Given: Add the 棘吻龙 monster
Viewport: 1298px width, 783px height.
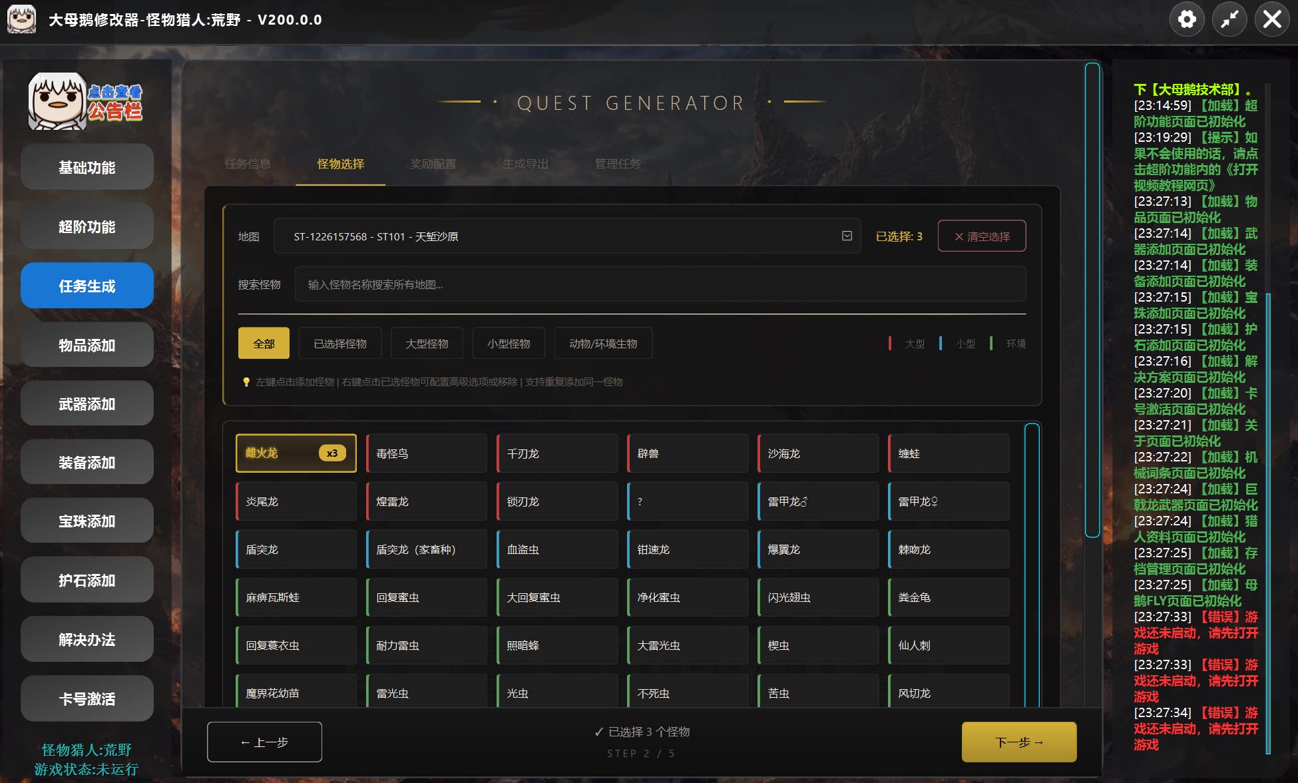Looking at the screenshot, I should click(x=949, y=549).
